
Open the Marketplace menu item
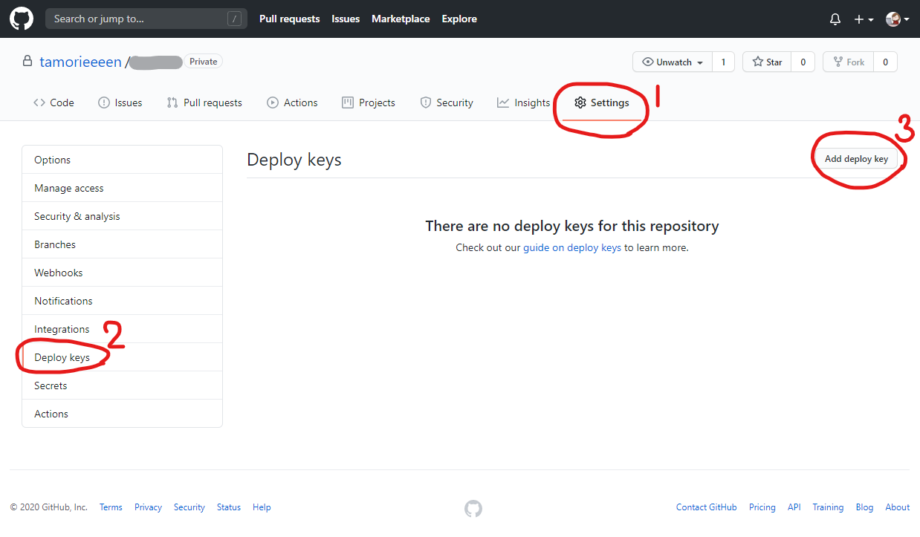point(401,19)
